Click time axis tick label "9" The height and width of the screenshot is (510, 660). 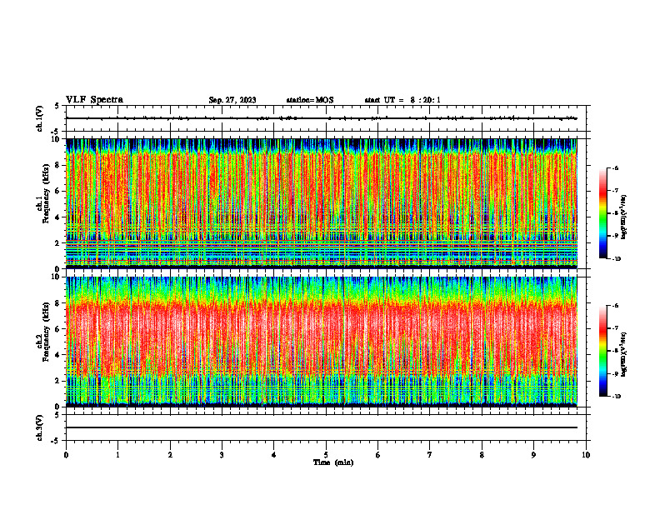click(533, 455)
